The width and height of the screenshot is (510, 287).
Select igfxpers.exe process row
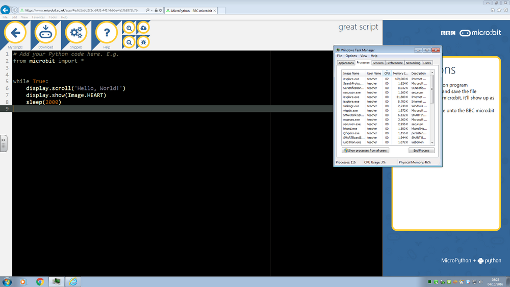pyautogui.click(x=386, y=133)
